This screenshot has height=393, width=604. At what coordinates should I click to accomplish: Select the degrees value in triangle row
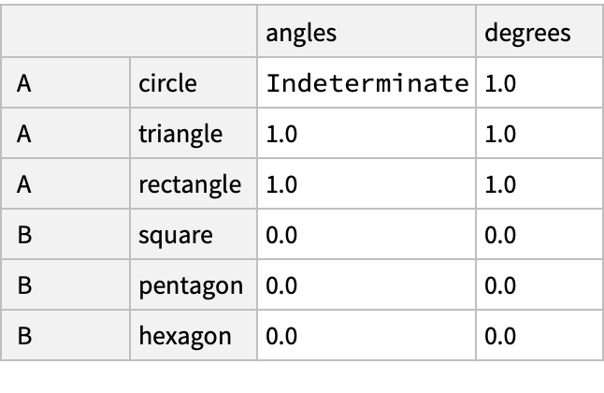click(x=501, y=134)
